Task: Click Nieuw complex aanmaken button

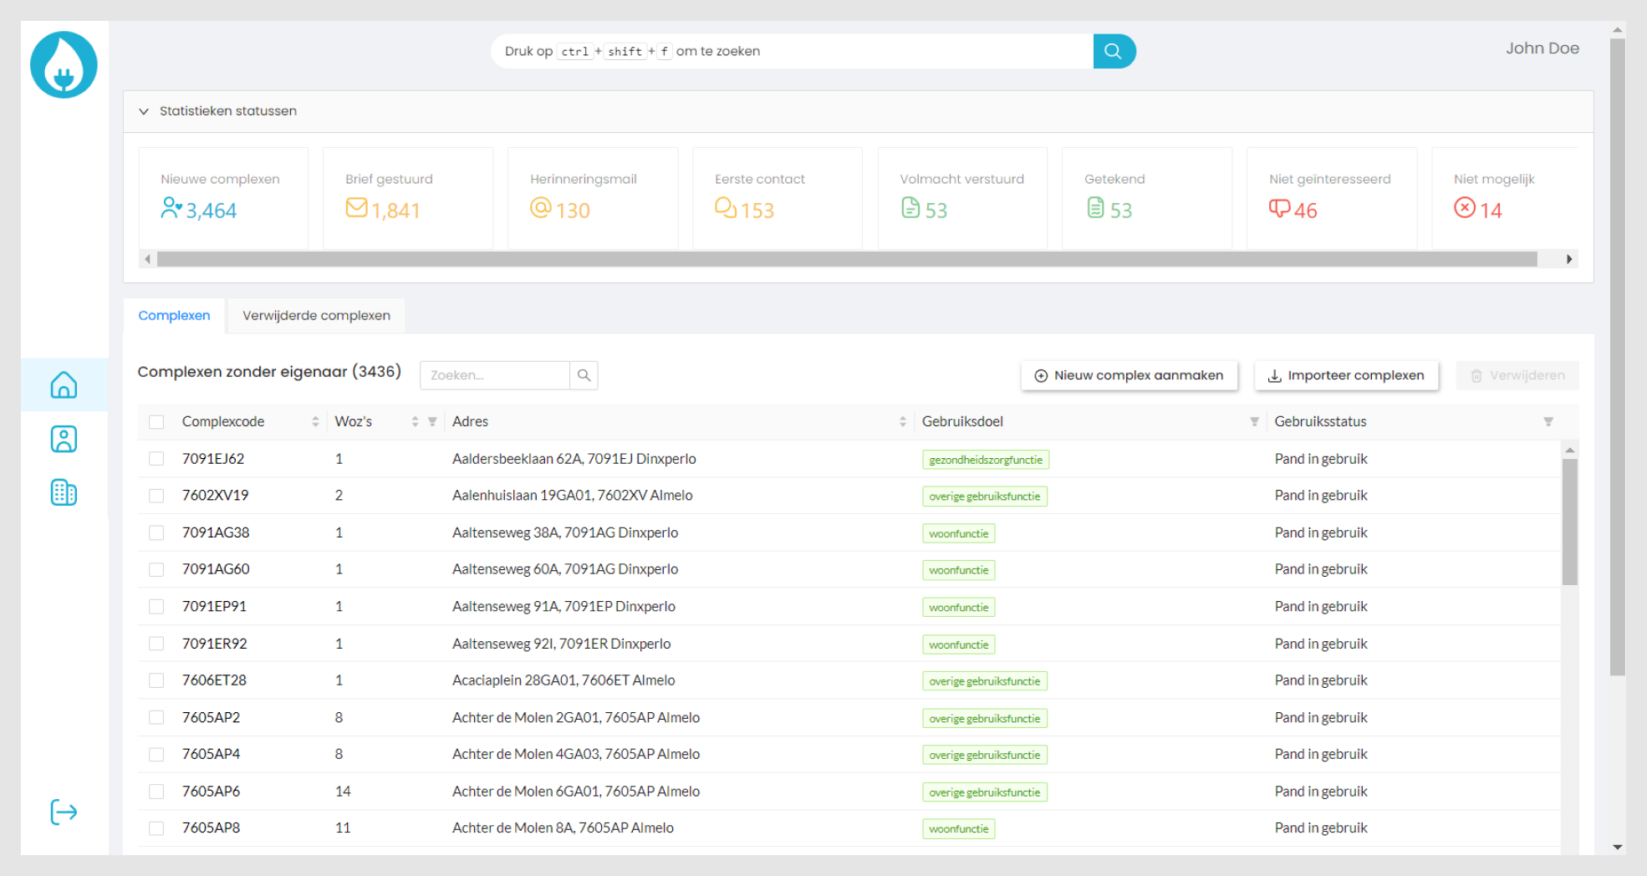Action: coord(1129,375)
